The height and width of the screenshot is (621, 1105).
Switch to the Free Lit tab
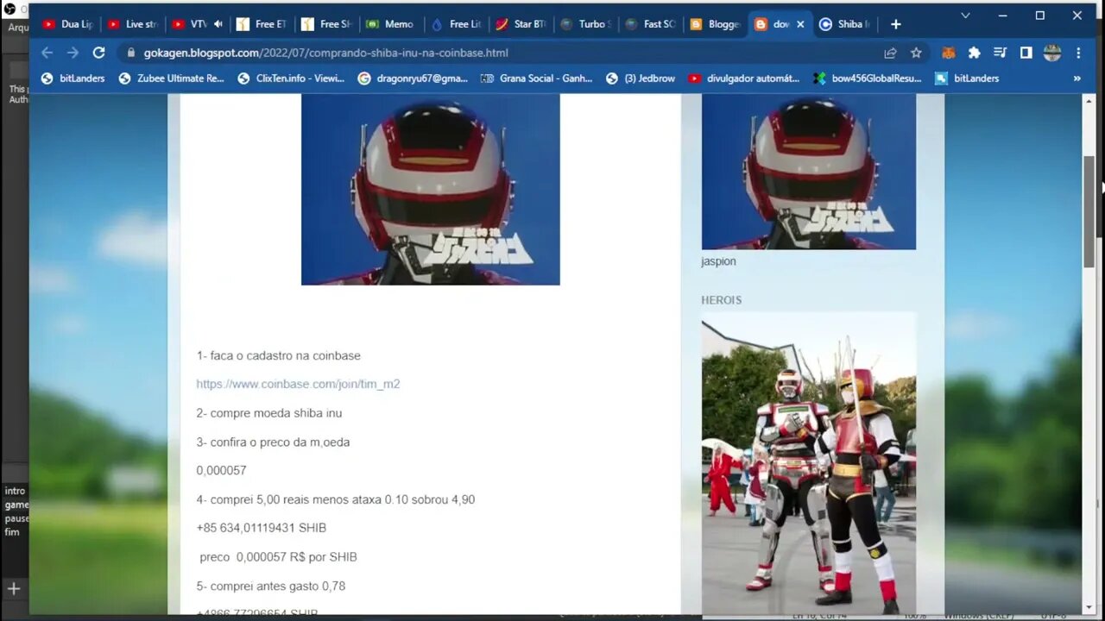pyautogui.click(x=456, y=24)
